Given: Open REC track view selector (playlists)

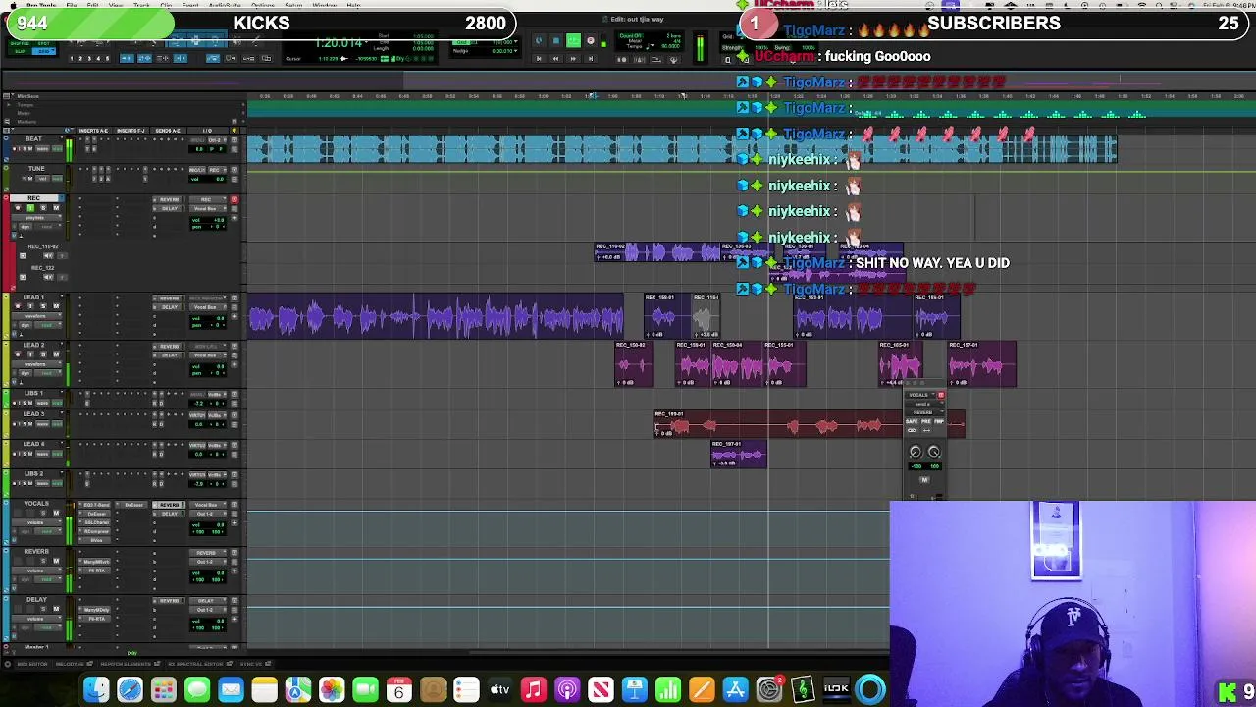Looking at the screenshot, I should coord(36,218).
